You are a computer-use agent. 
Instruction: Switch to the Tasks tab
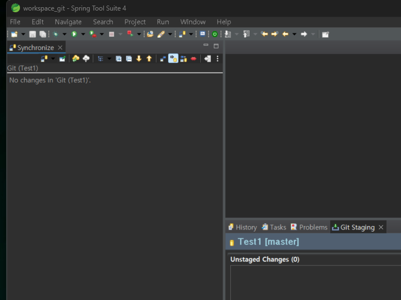pos(274,227)
